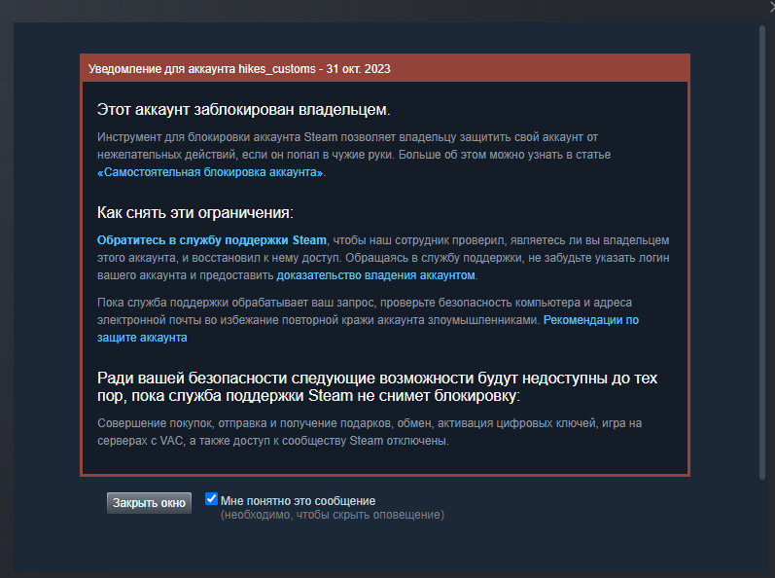The height and width of the screenshot is (578, 775).
Task: Open 'Обратитесь в службу поддержки Steam' link
Action: point(212,240)
